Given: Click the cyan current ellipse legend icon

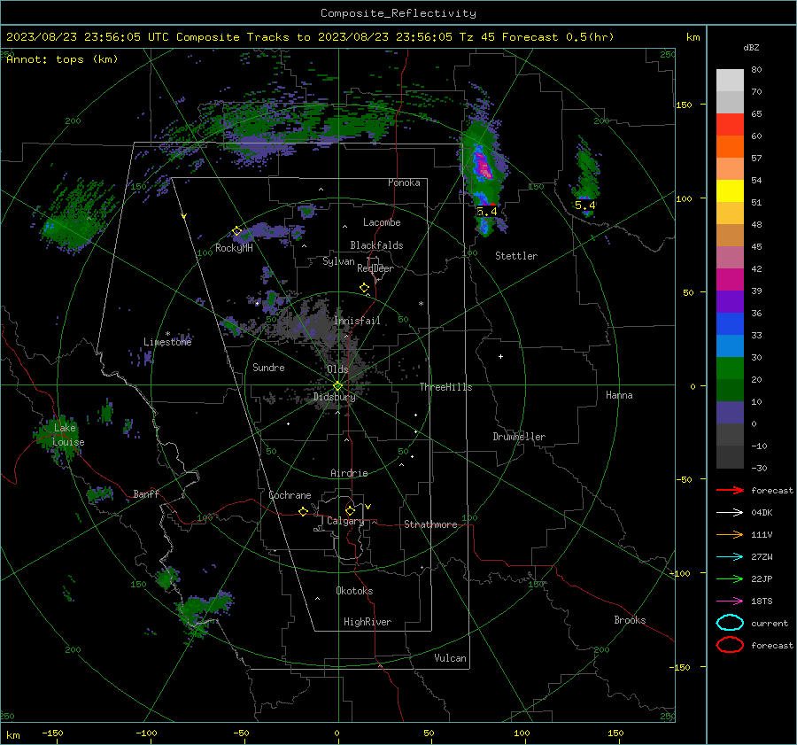Looking at the screenshot, I should pyautogui.click(x=730, y=623).
